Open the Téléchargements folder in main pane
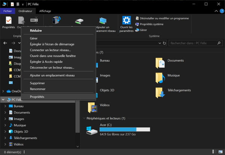 [160, 93]
